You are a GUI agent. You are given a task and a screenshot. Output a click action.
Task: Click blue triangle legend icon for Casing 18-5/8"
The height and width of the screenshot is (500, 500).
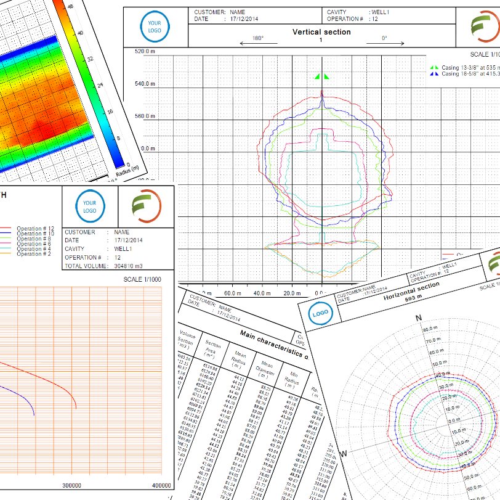click(x=434, y=74)
